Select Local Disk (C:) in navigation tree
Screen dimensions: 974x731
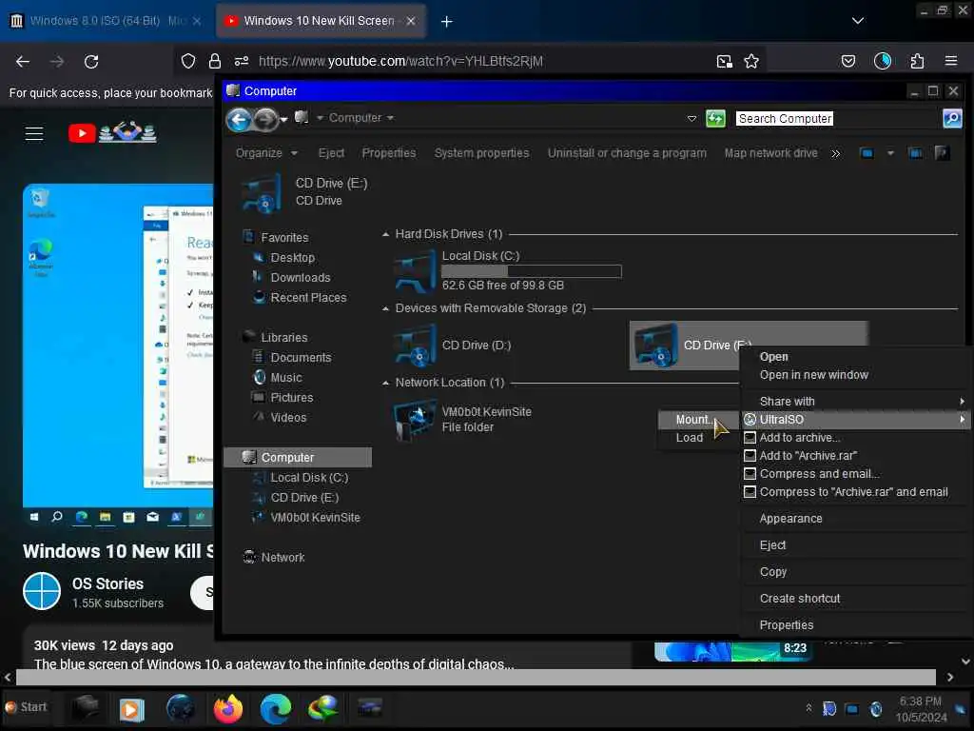coord(309,478)
